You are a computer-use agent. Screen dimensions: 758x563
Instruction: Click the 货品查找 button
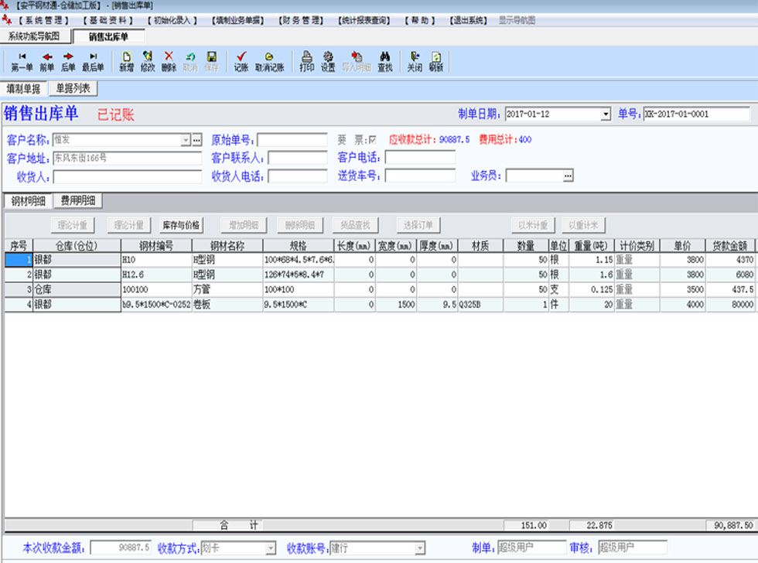click(355, 225)
